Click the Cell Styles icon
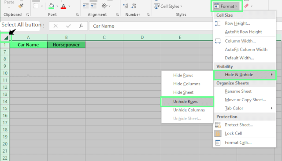Viewport: 282px width, 161px height. coord(156,6)
